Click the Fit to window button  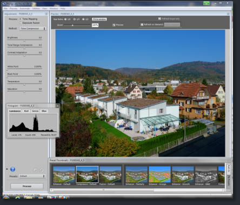pos(99,19)
